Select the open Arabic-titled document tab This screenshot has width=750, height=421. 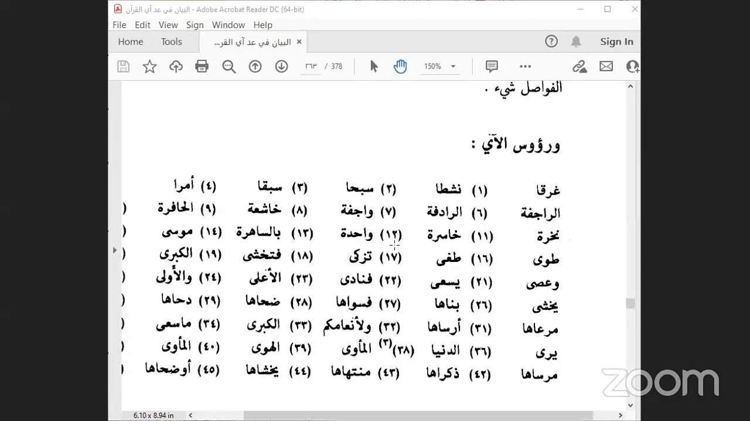[x=253, y=42]
